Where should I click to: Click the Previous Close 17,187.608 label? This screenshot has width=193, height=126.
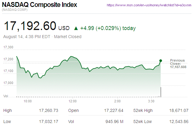pos(178,64)
